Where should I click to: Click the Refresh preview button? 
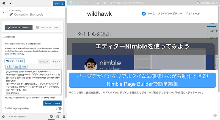pyautogui.click(x=52, y=103)
